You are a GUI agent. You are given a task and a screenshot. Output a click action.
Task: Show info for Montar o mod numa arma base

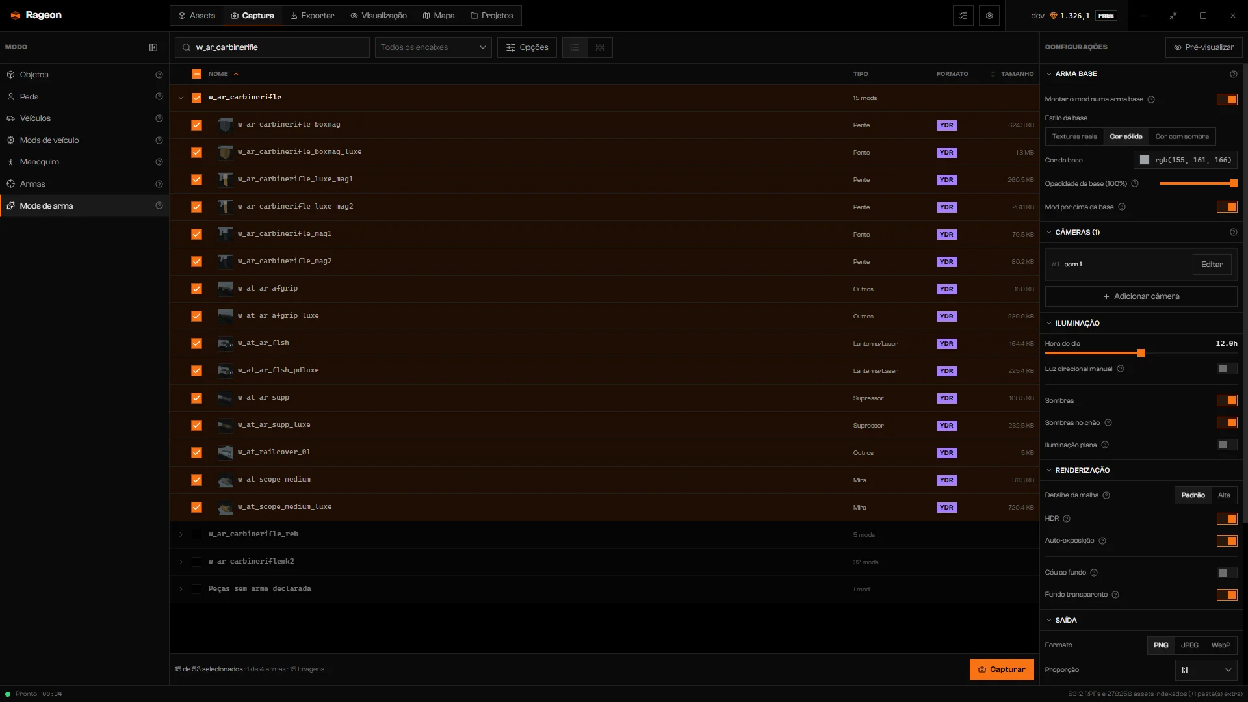(x=1151, y=99)
